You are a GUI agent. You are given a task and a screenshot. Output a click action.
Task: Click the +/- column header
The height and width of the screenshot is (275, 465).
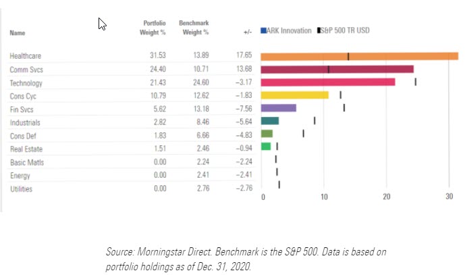pyautogui.click(x=247, y=31)
